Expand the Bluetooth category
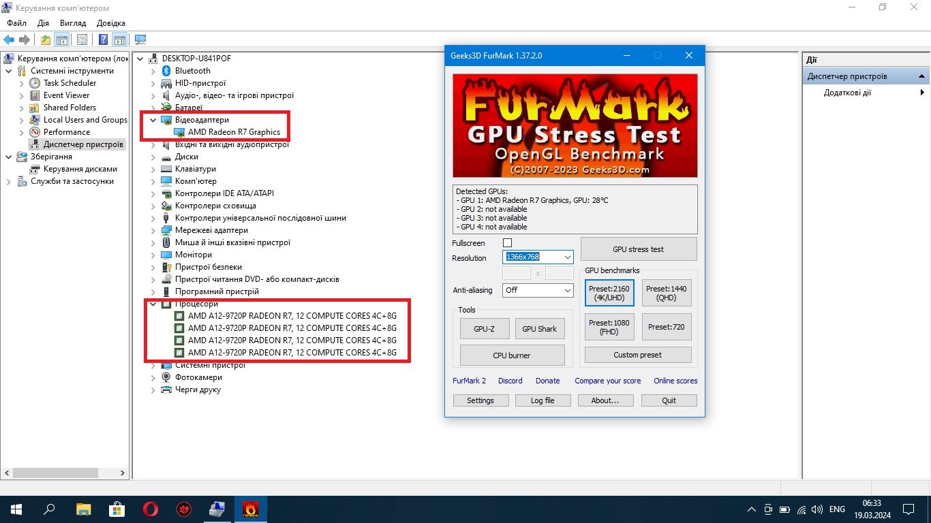 [x=153, y=71]
